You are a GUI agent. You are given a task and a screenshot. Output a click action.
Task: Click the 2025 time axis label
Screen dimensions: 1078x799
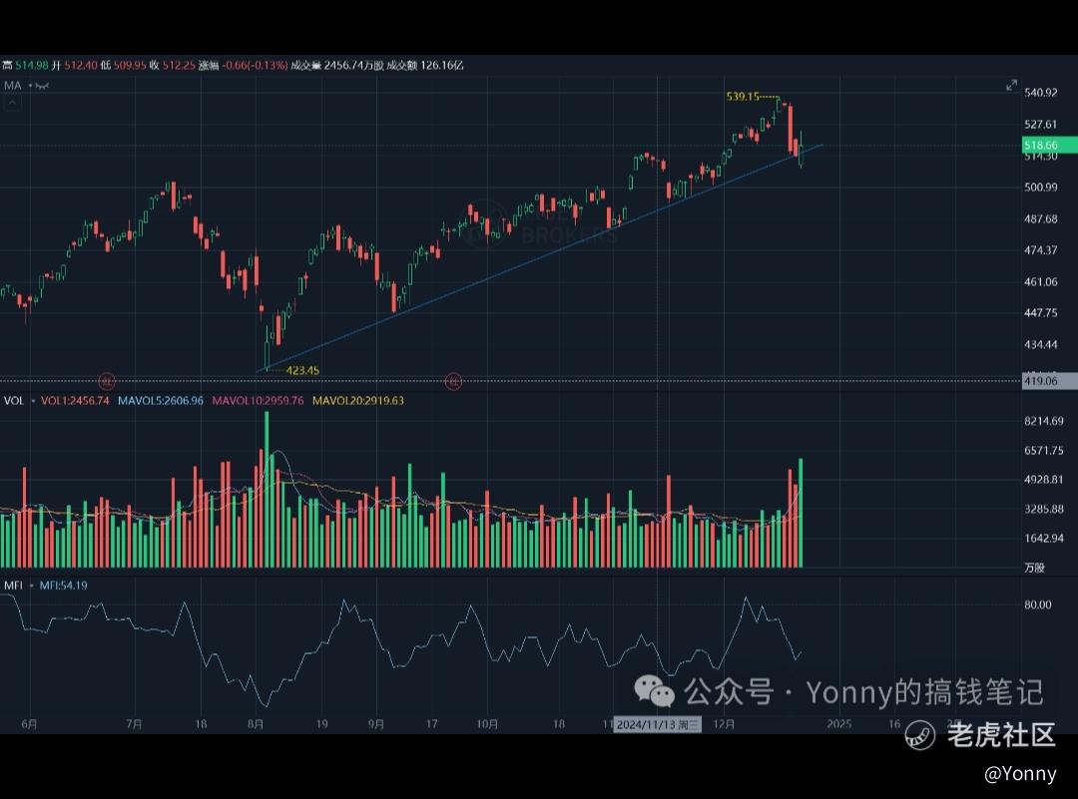coord(838,724)
